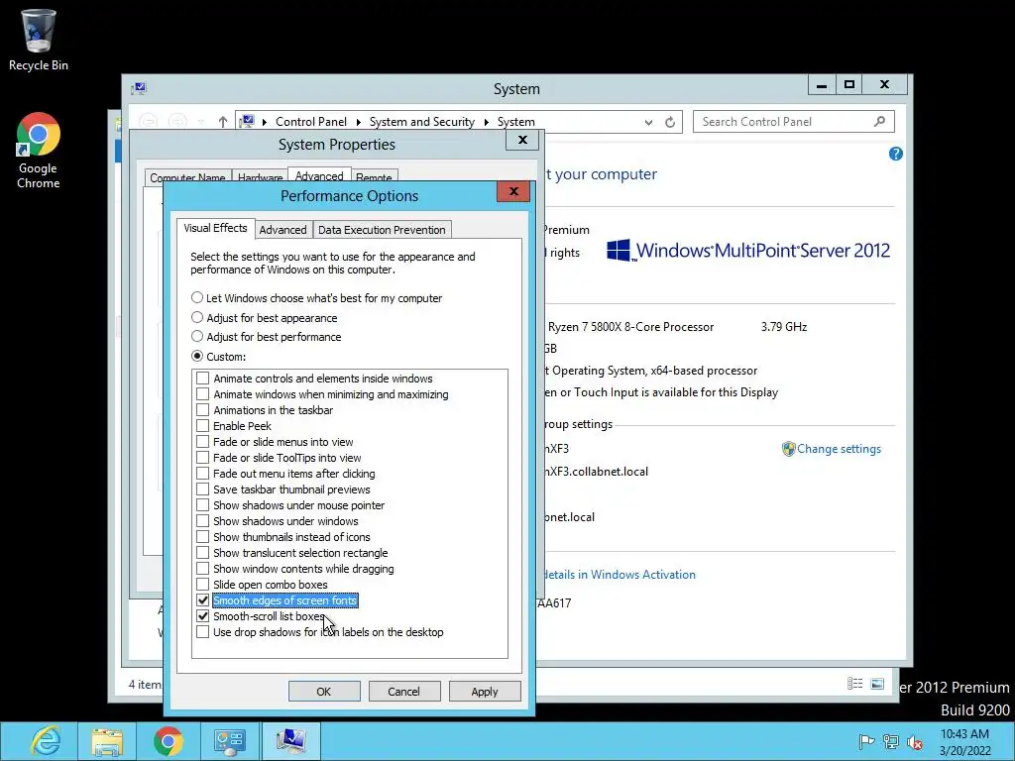1015x761 pixels.
Task: Open the Control Panel taskbar icon
Action: pos(229,741)
